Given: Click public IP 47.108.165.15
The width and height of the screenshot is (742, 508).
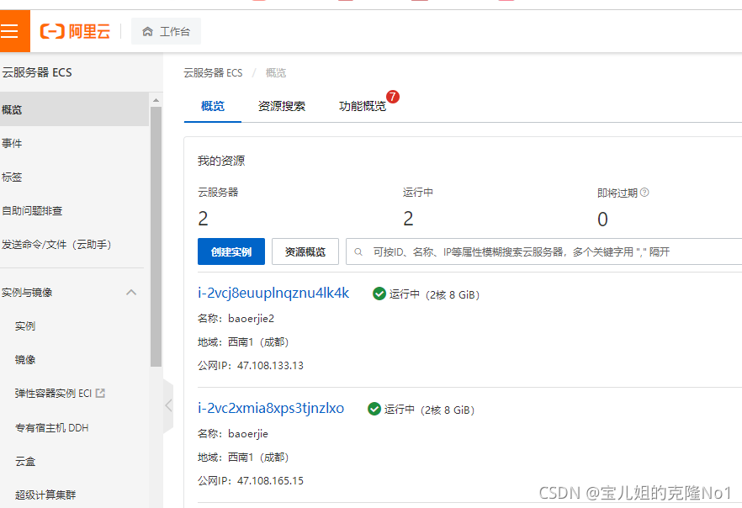Looking at the screenshot, I should (x=270, y=480).
